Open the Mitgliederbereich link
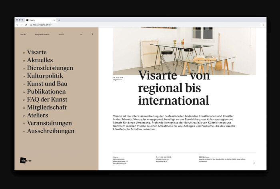The image size is (280, 189). 42,34
